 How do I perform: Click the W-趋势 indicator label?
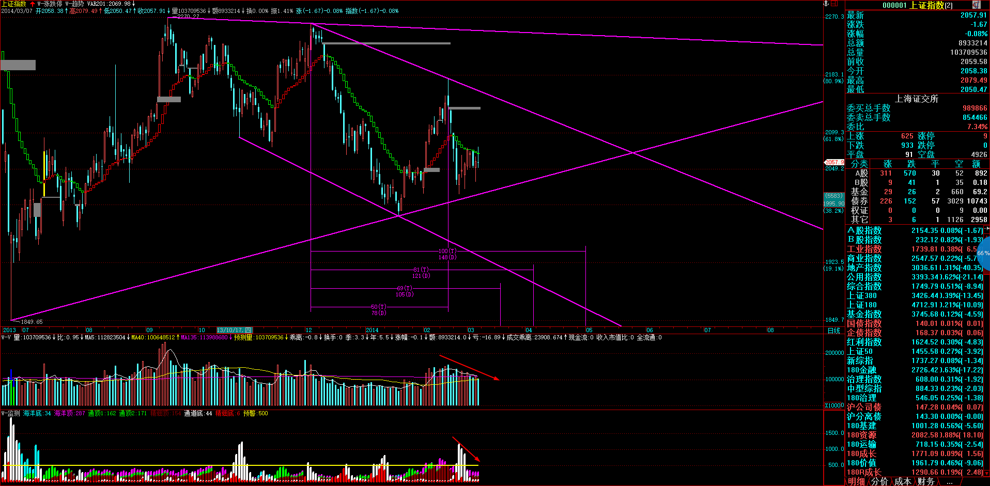[x=74, y=4]
